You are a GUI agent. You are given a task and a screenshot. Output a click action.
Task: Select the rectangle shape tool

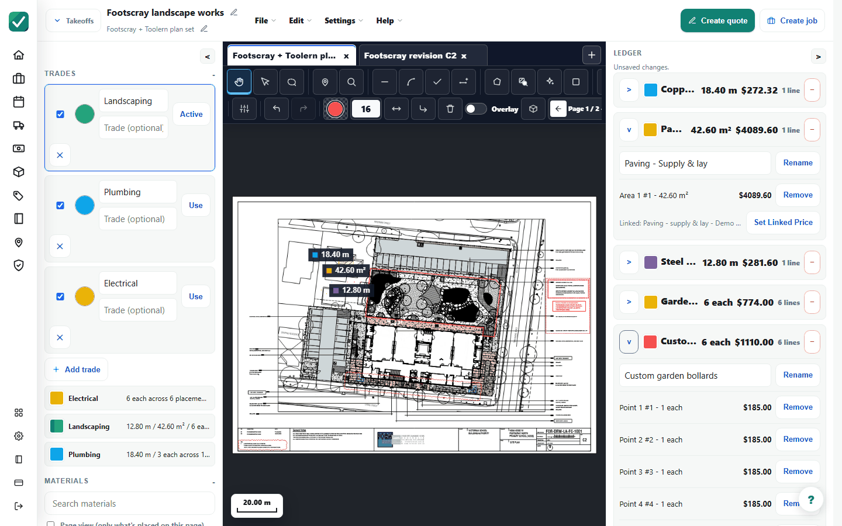576,82
